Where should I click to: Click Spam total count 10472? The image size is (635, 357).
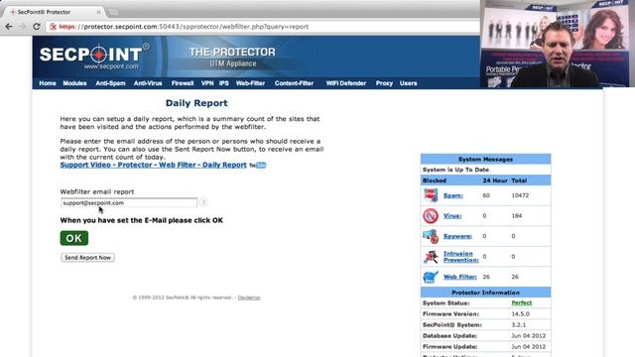click(520, 195)
